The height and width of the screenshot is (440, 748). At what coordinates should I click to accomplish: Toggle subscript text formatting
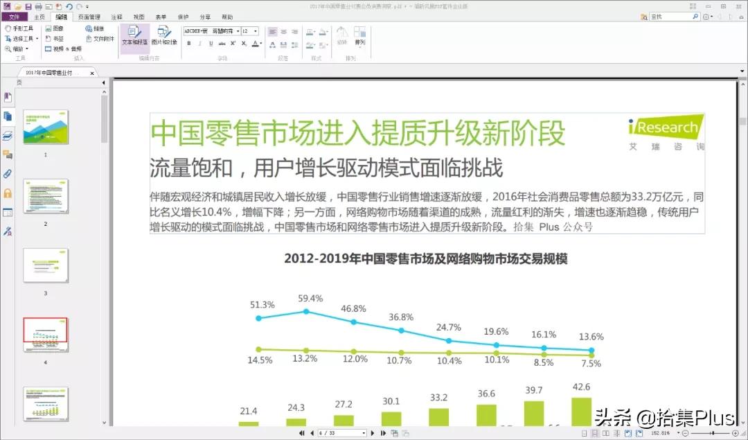244,43
